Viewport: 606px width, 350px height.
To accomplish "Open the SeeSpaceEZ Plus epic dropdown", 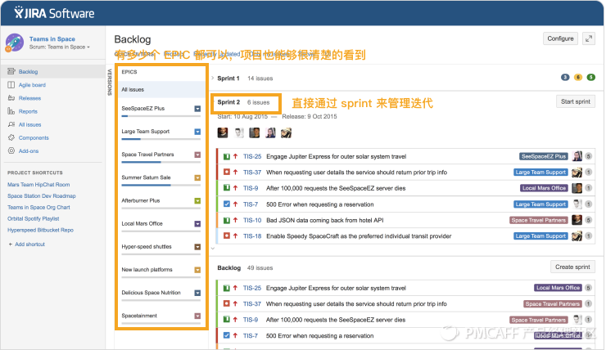I will (x=197, y=109).
